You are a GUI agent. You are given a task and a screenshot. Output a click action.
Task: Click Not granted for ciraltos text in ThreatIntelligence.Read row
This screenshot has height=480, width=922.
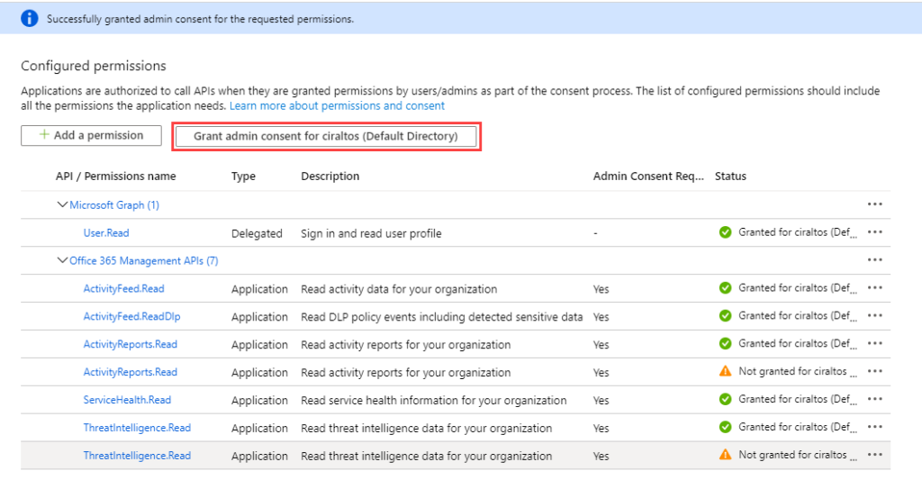pyautogui.click(x=798, y=455)
